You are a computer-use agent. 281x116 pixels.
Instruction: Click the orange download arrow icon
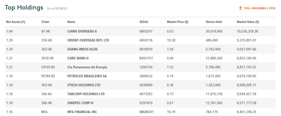coord(240,8)
